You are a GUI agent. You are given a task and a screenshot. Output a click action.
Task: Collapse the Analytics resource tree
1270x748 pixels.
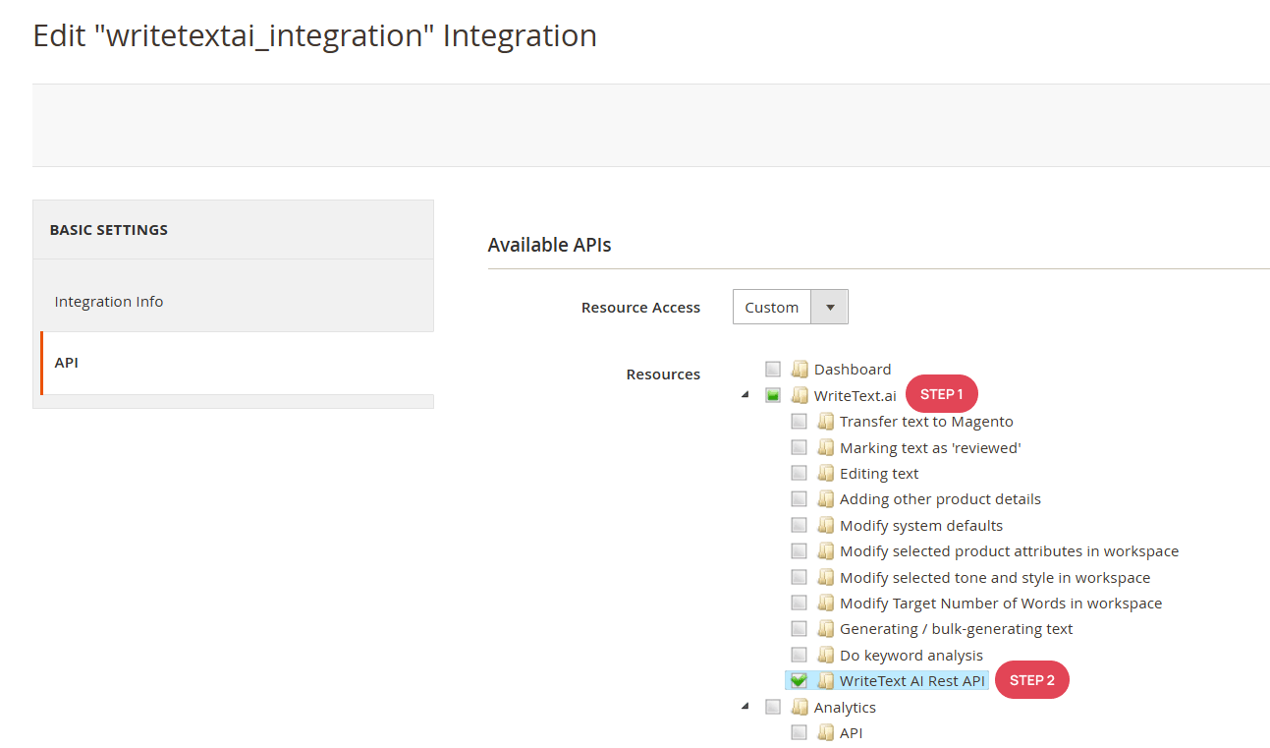[745, 706]
